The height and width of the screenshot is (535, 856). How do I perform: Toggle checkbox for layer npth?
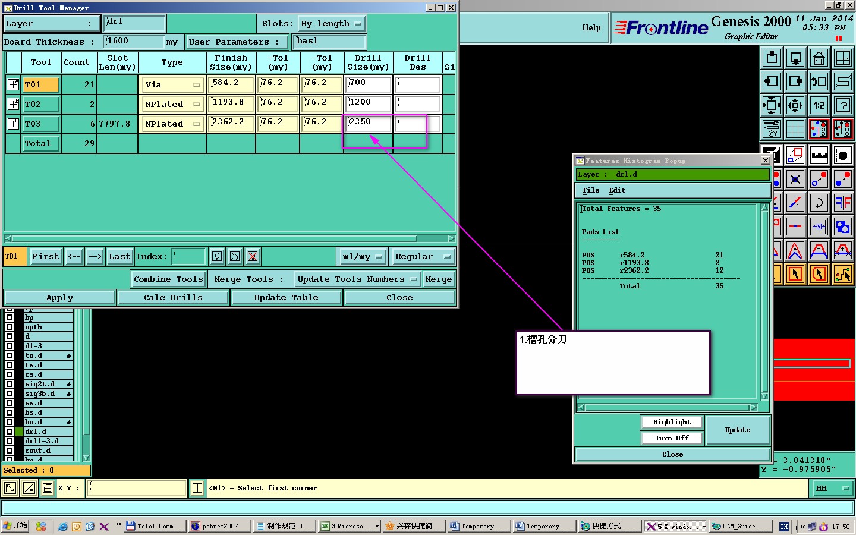pyautogui.click(x=10, y=327)
